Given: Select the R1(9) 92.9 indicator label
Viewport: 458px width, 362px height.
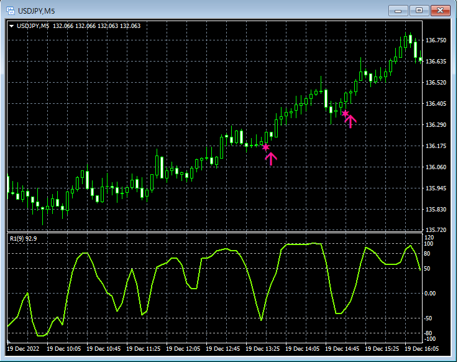Looking at the screenshot, I should (24, 239).
